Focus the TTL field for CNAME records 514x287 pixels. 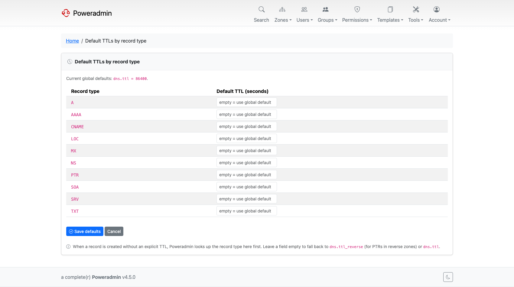click(x=247, y=126)
